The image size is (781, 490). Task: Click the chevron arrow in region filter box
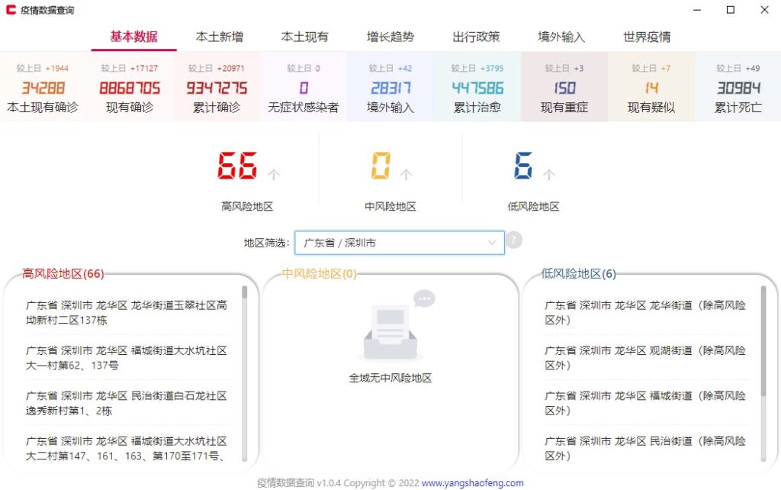492,243
